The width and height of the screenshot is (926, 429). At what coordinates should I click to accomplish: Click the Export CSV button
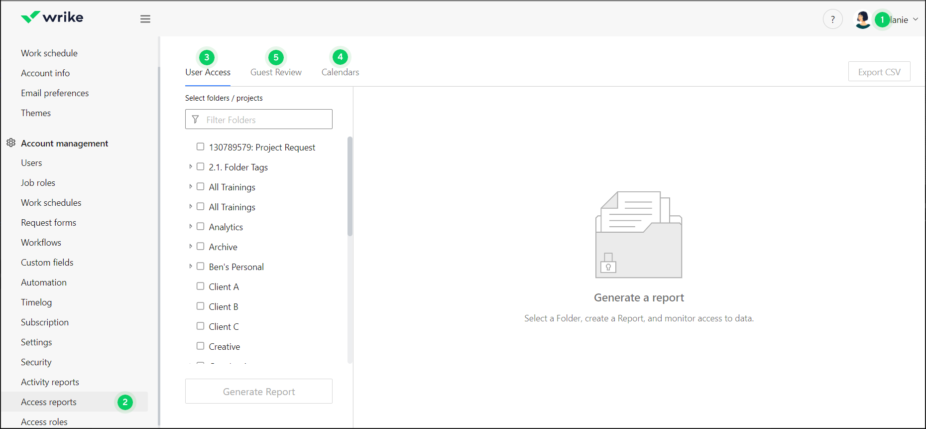[879, 72]
